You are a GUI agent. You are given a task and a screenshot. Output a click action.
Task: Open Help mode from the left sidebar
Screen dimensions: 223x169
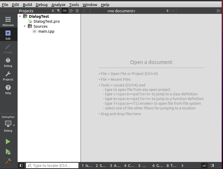8,89
